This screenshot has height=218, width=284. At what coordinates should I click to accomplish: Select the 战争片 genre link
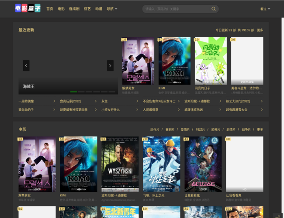click(246, 129)
